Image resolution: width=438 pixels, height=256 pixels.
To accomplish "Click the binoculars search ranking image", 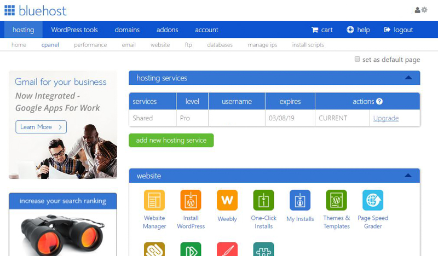I will pos(62,235).
